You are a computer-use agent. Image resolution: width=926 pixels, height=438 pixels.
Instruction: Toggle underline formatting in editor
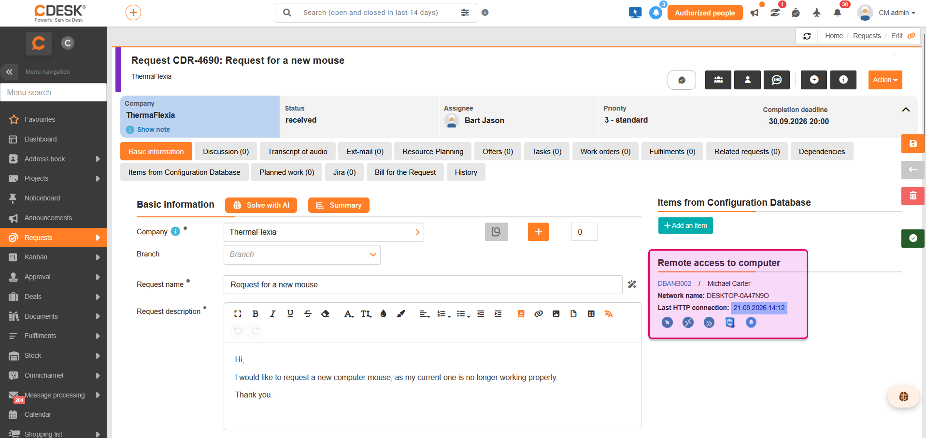click(290, 314)
